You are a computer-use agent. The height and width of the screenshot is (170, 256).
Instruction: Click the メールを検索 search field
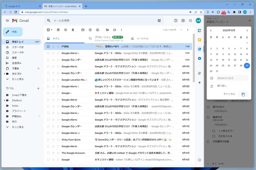104,20
